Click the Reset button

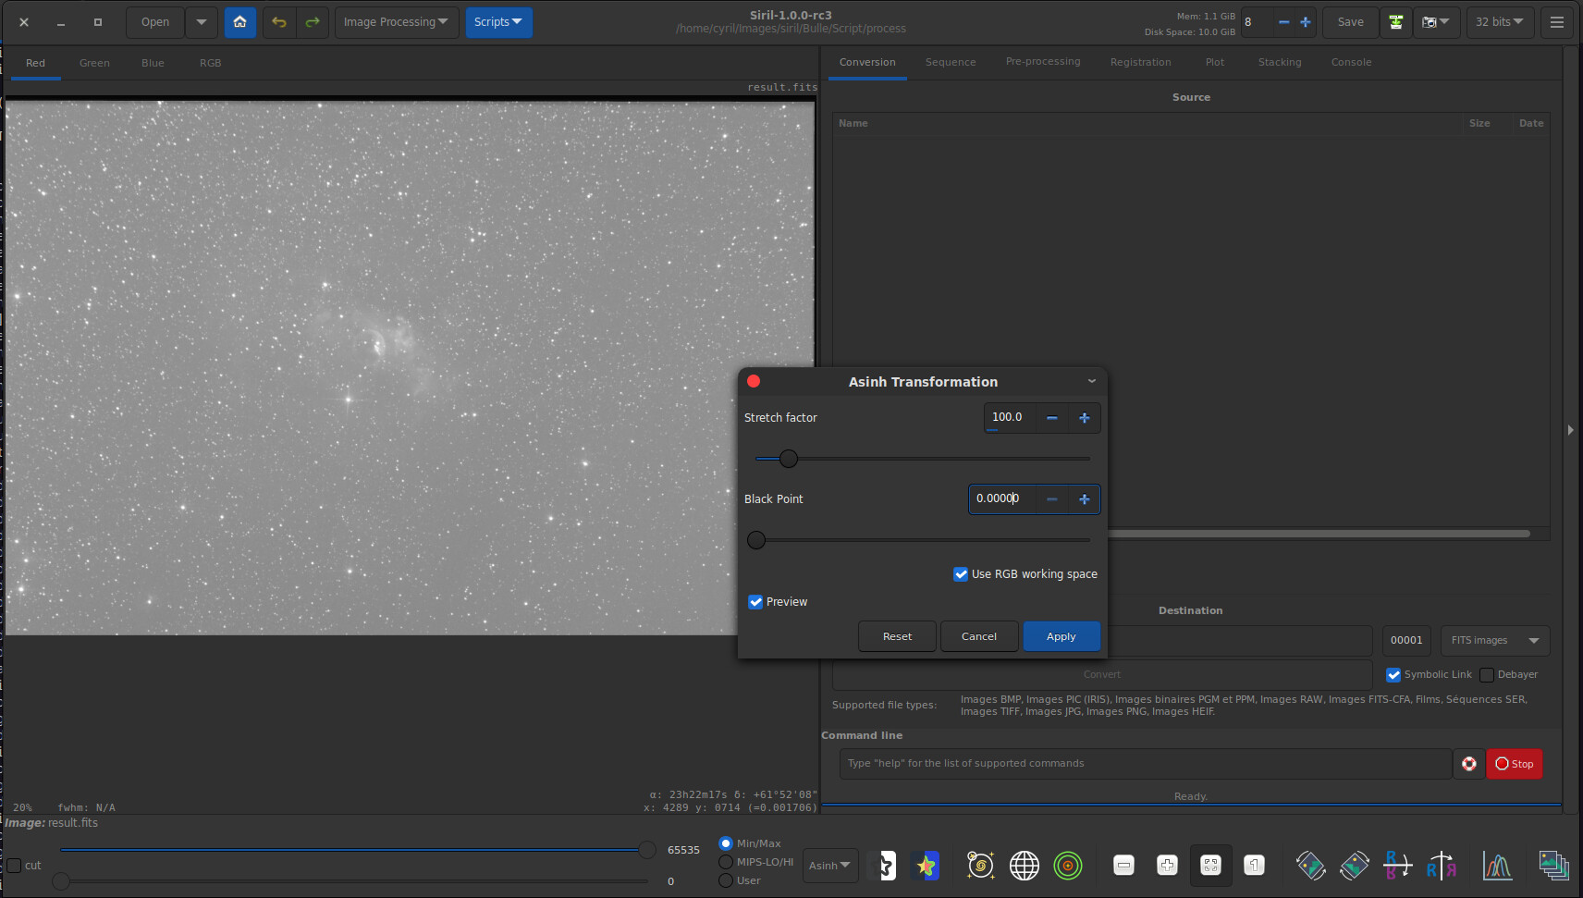896,636
